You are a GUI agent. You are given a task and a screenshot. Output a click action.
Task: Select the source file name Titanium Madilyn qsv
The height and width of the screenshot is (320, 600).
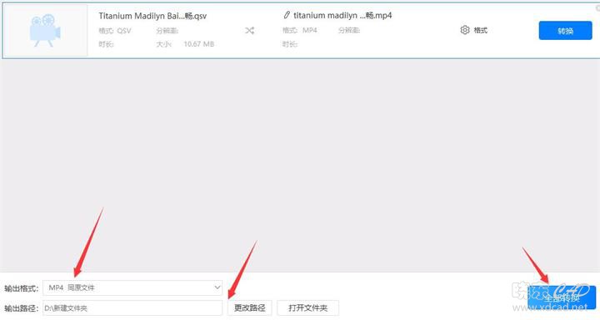tap(152, 16)
